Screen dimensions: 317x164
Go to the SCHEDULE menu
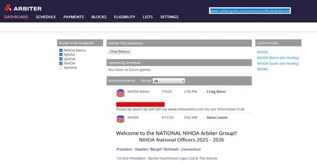pos(46,17)
